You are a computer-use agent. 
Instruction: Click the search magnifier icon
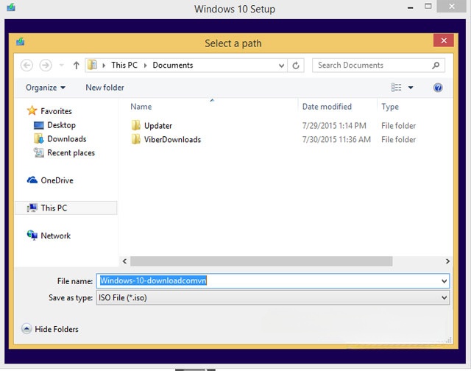436,66
